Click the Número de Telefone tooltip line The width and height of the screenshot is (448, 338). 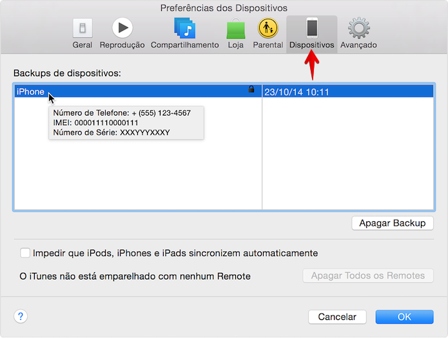(122, 113)
